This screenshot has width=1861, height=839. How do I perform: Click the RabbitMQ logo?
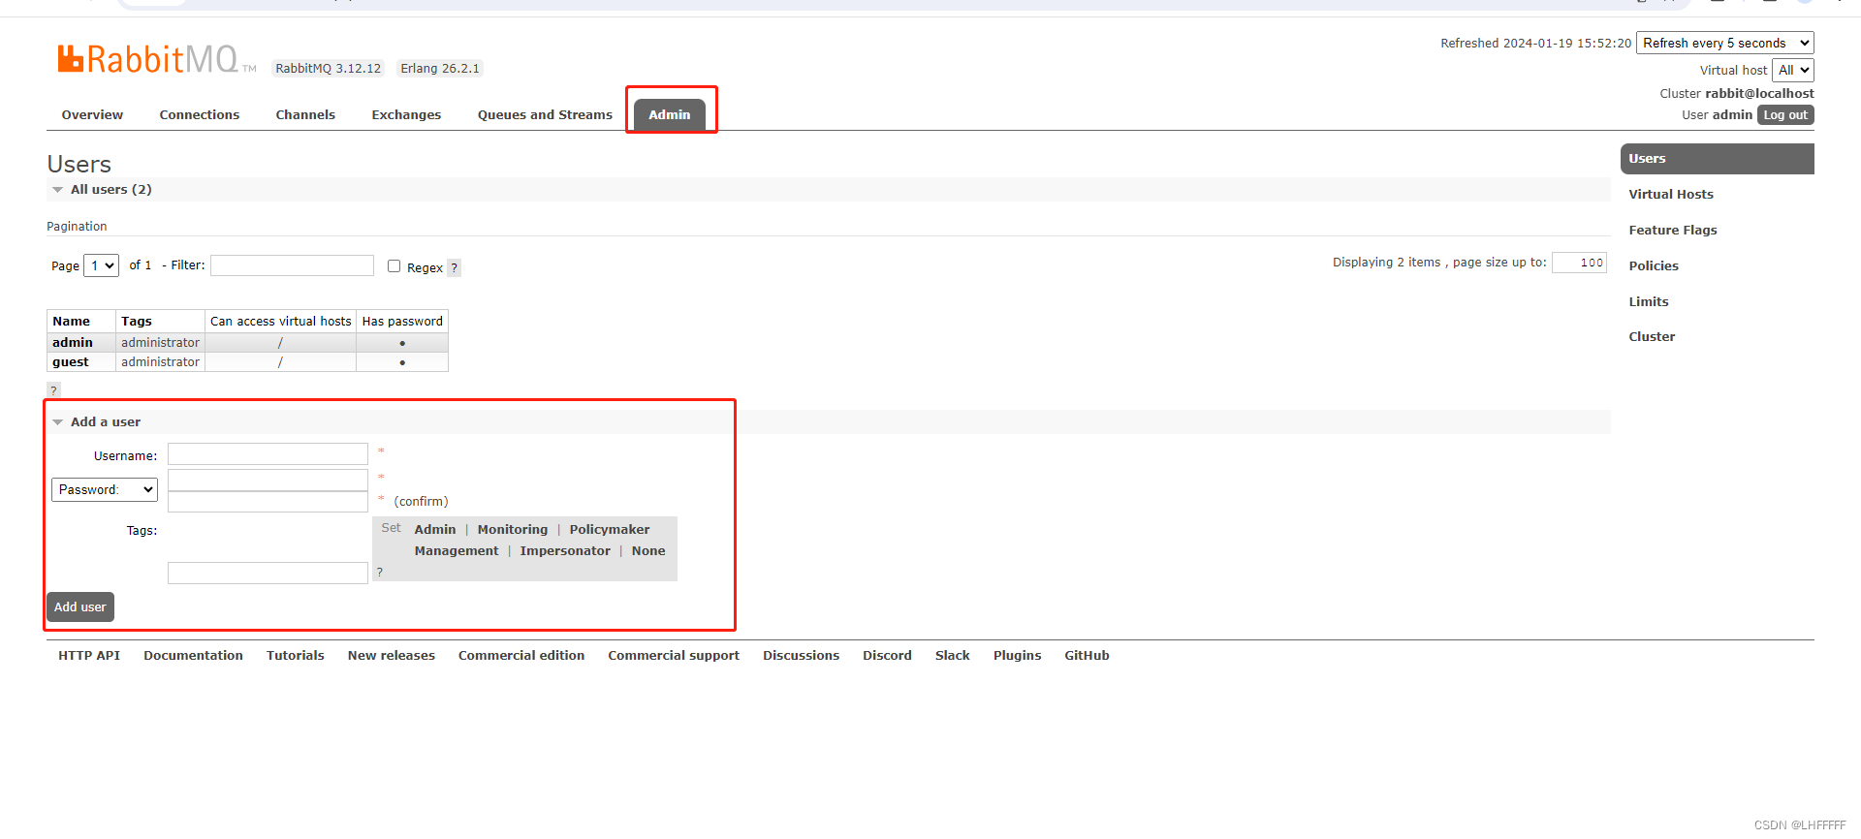coord(156,59)
